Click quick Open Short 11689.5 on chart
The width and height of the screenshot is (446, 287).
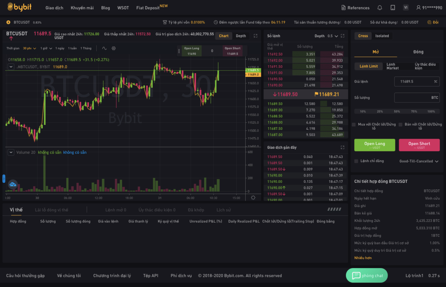click(233, 51)
